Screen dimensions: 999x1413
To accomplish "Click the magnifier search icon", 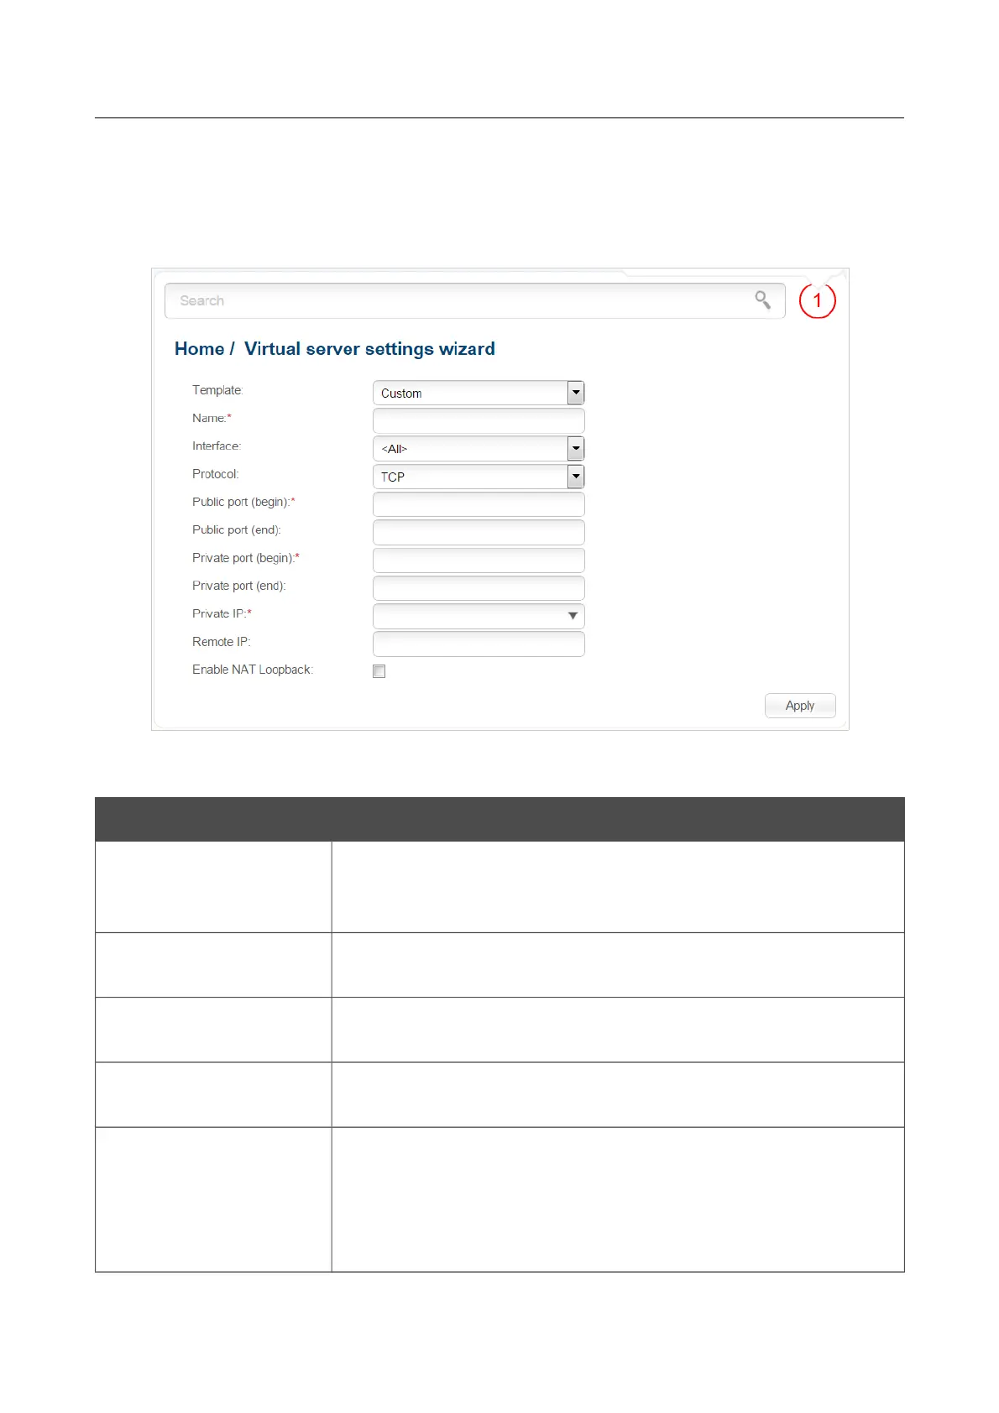I will point(762,300).
